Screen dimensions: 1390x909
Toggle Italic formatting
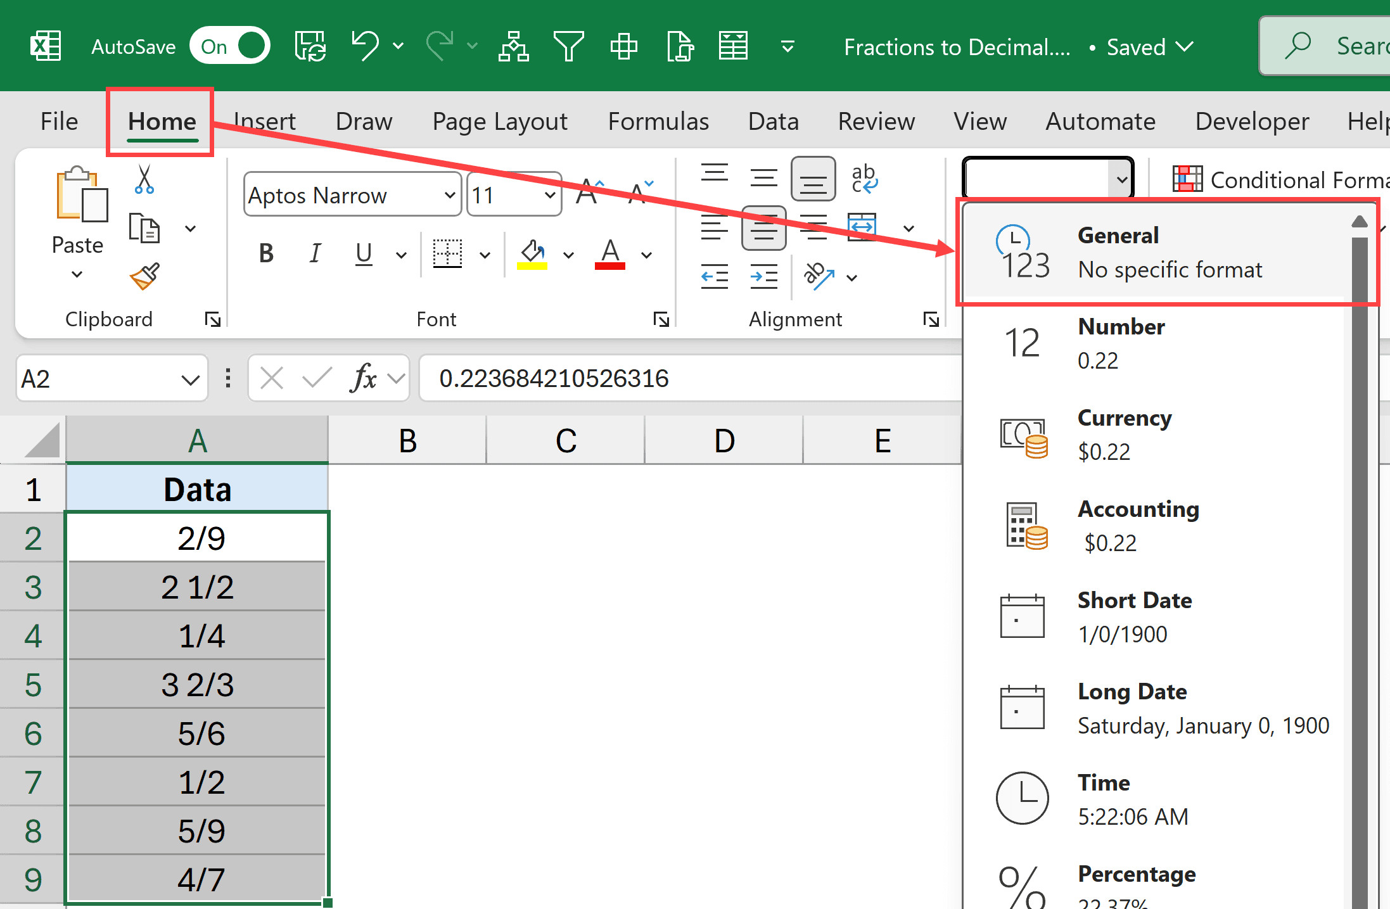(315, 254)
